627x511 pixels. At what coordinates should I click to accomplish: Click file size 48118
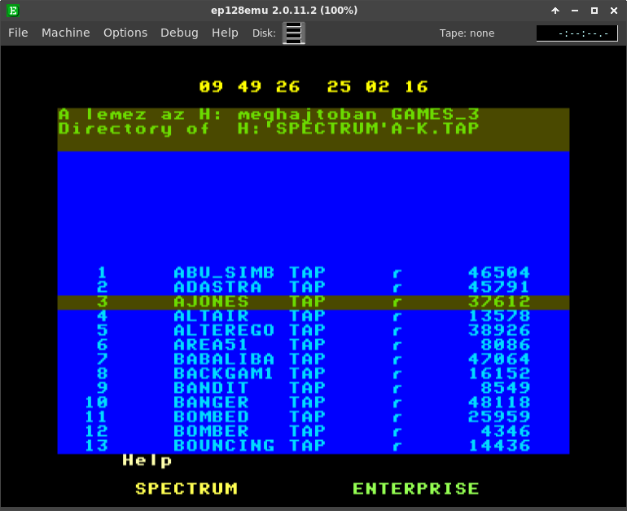[x=499, y=403]
